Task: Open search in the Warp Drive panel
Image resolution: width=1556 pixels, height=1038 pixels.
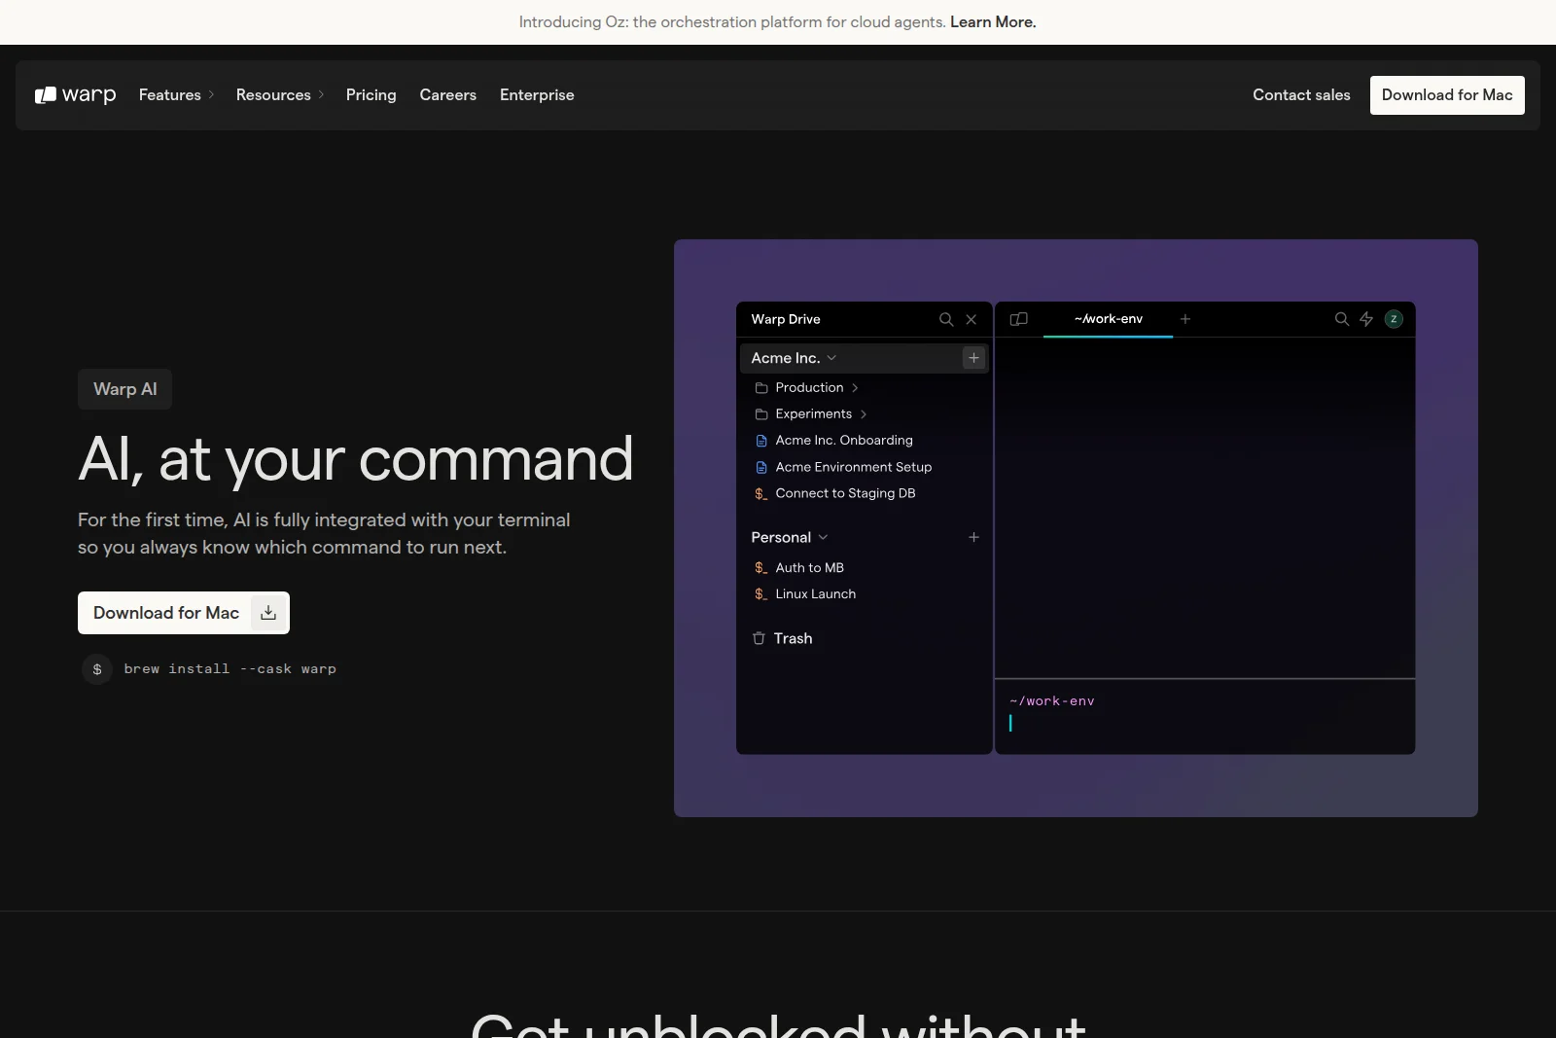Action: pyautogui.click(x=945, y=319)
